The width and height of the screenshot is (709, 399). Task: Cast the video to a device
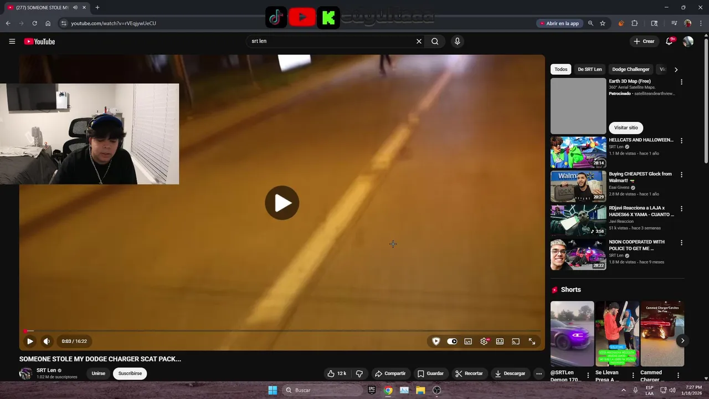[x=516, y=341]
